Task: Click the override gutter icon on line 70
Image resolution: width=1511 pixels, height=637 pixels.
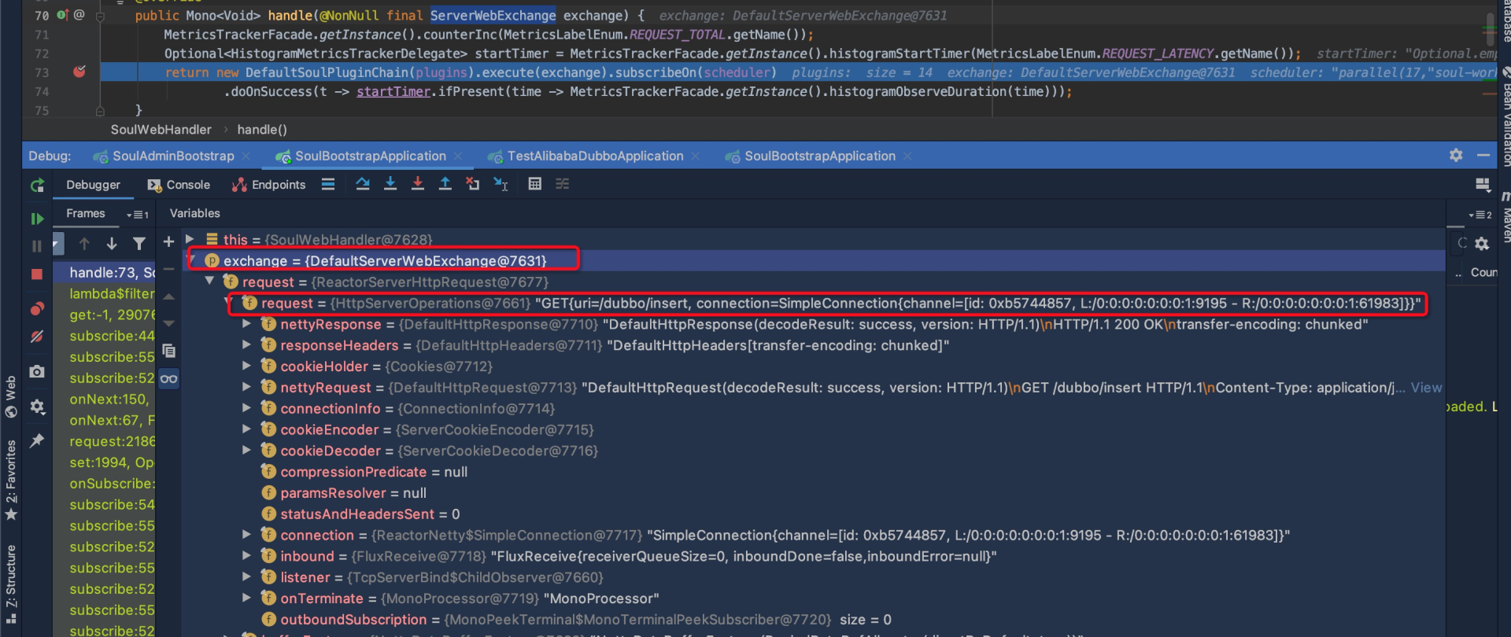Action: point(62,15)
